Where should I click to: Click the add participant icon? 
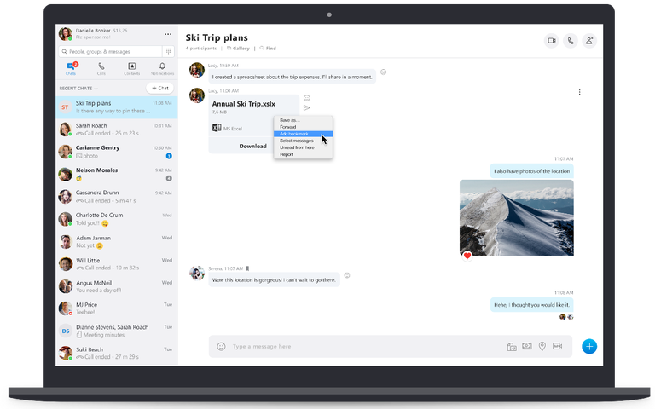tap(589, 40)
